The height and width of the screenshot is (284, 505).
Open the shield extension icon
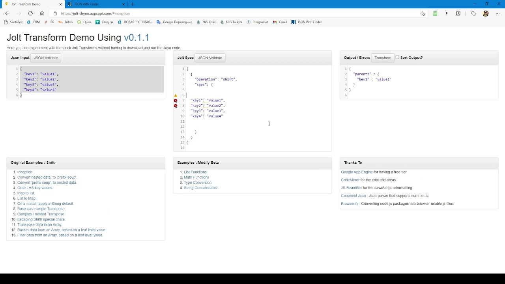458,13
